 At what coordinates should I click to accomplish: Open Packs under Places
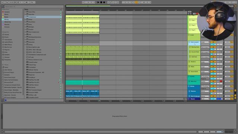[6, 67]
